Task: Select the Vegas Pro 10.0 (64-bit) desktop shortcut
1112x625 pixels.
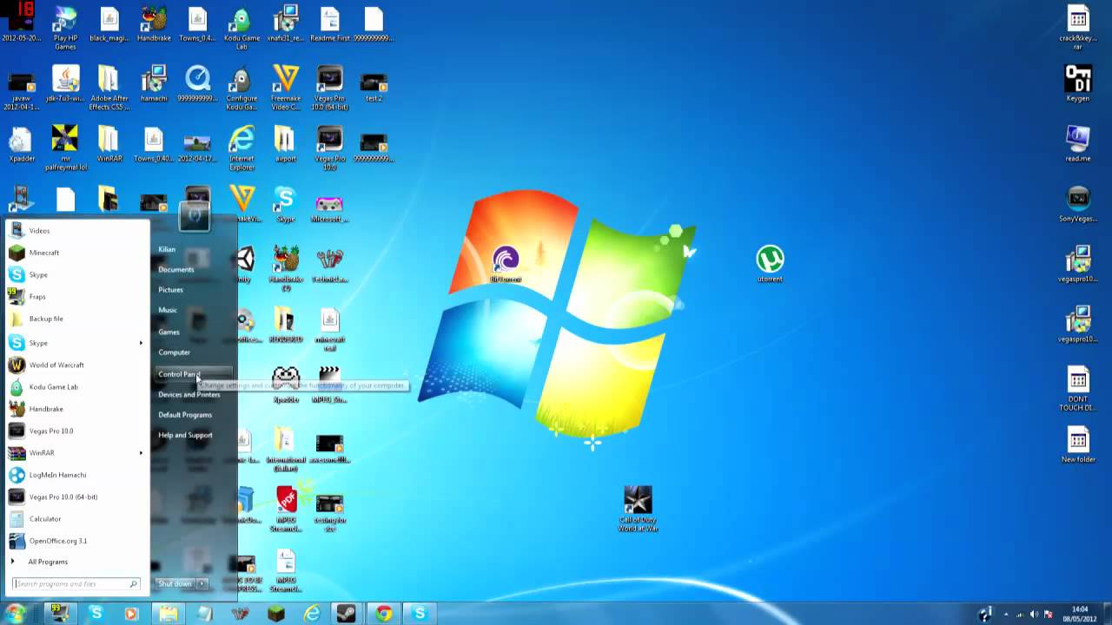Action: point(330,88)
